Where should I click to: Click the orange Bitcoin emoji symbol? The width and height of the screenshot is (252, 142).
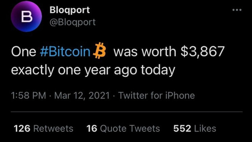point(99,51)
